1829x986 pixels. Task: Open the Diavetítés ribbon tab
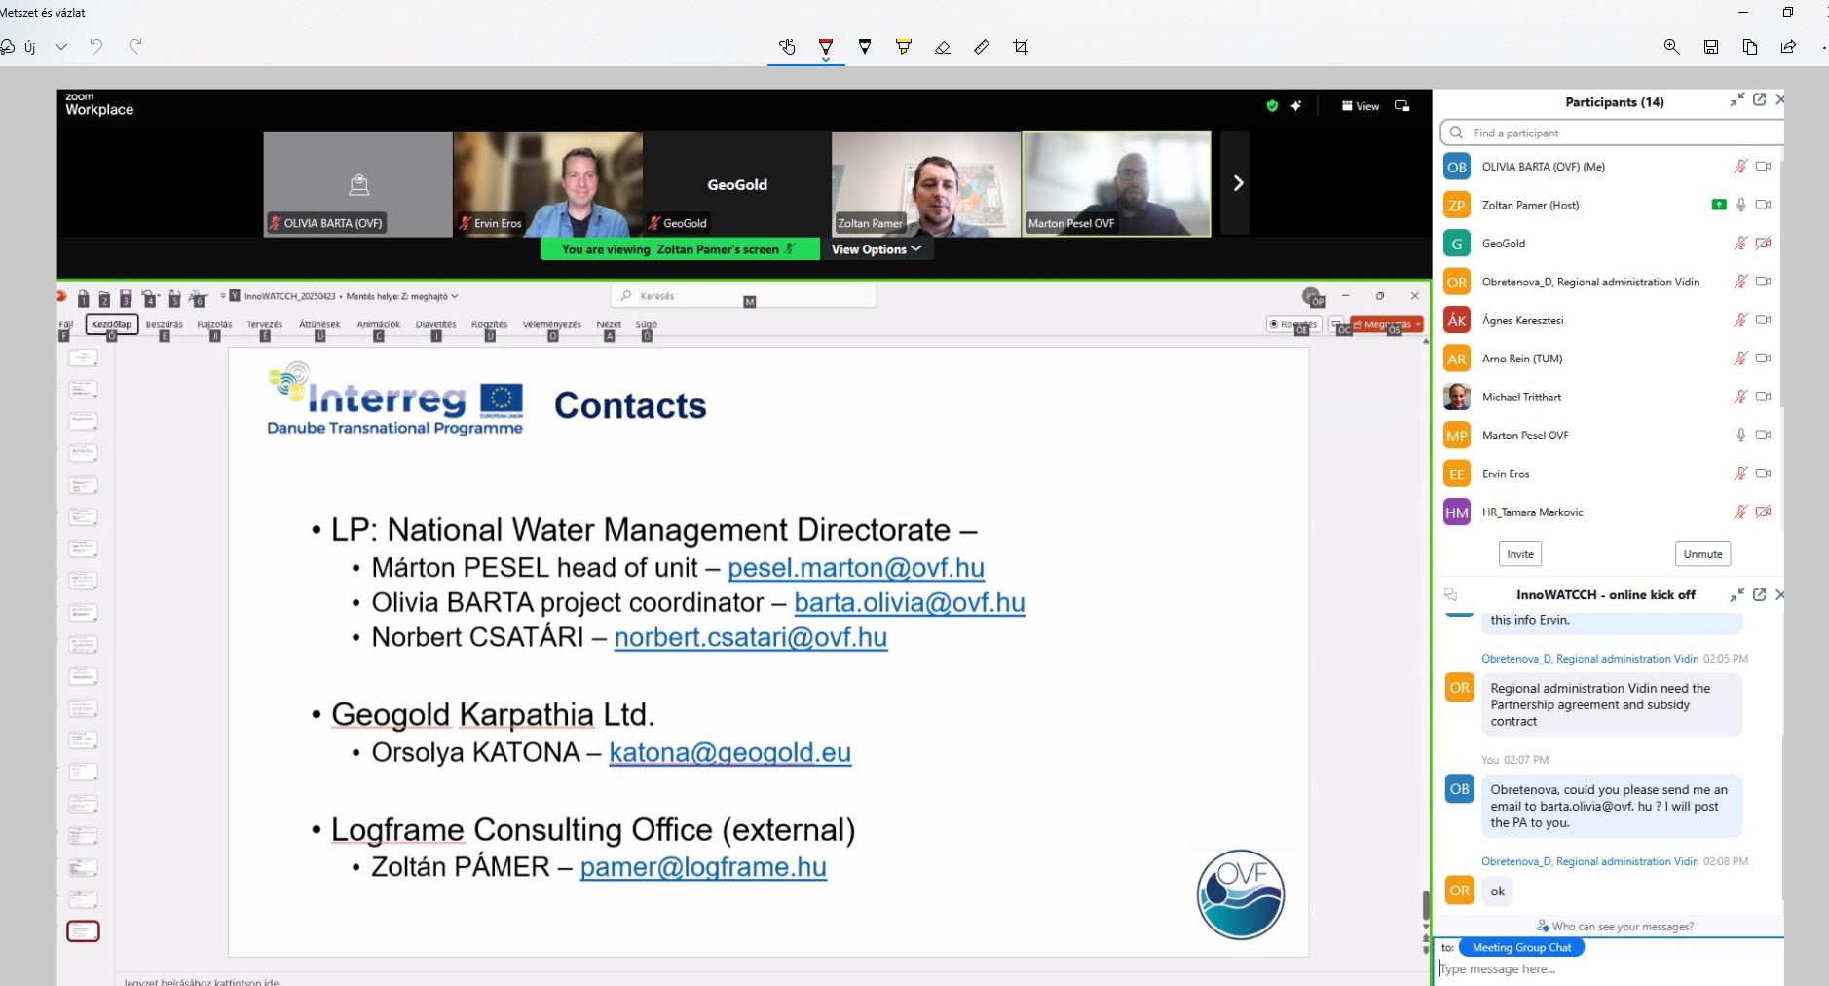(435, 324)
